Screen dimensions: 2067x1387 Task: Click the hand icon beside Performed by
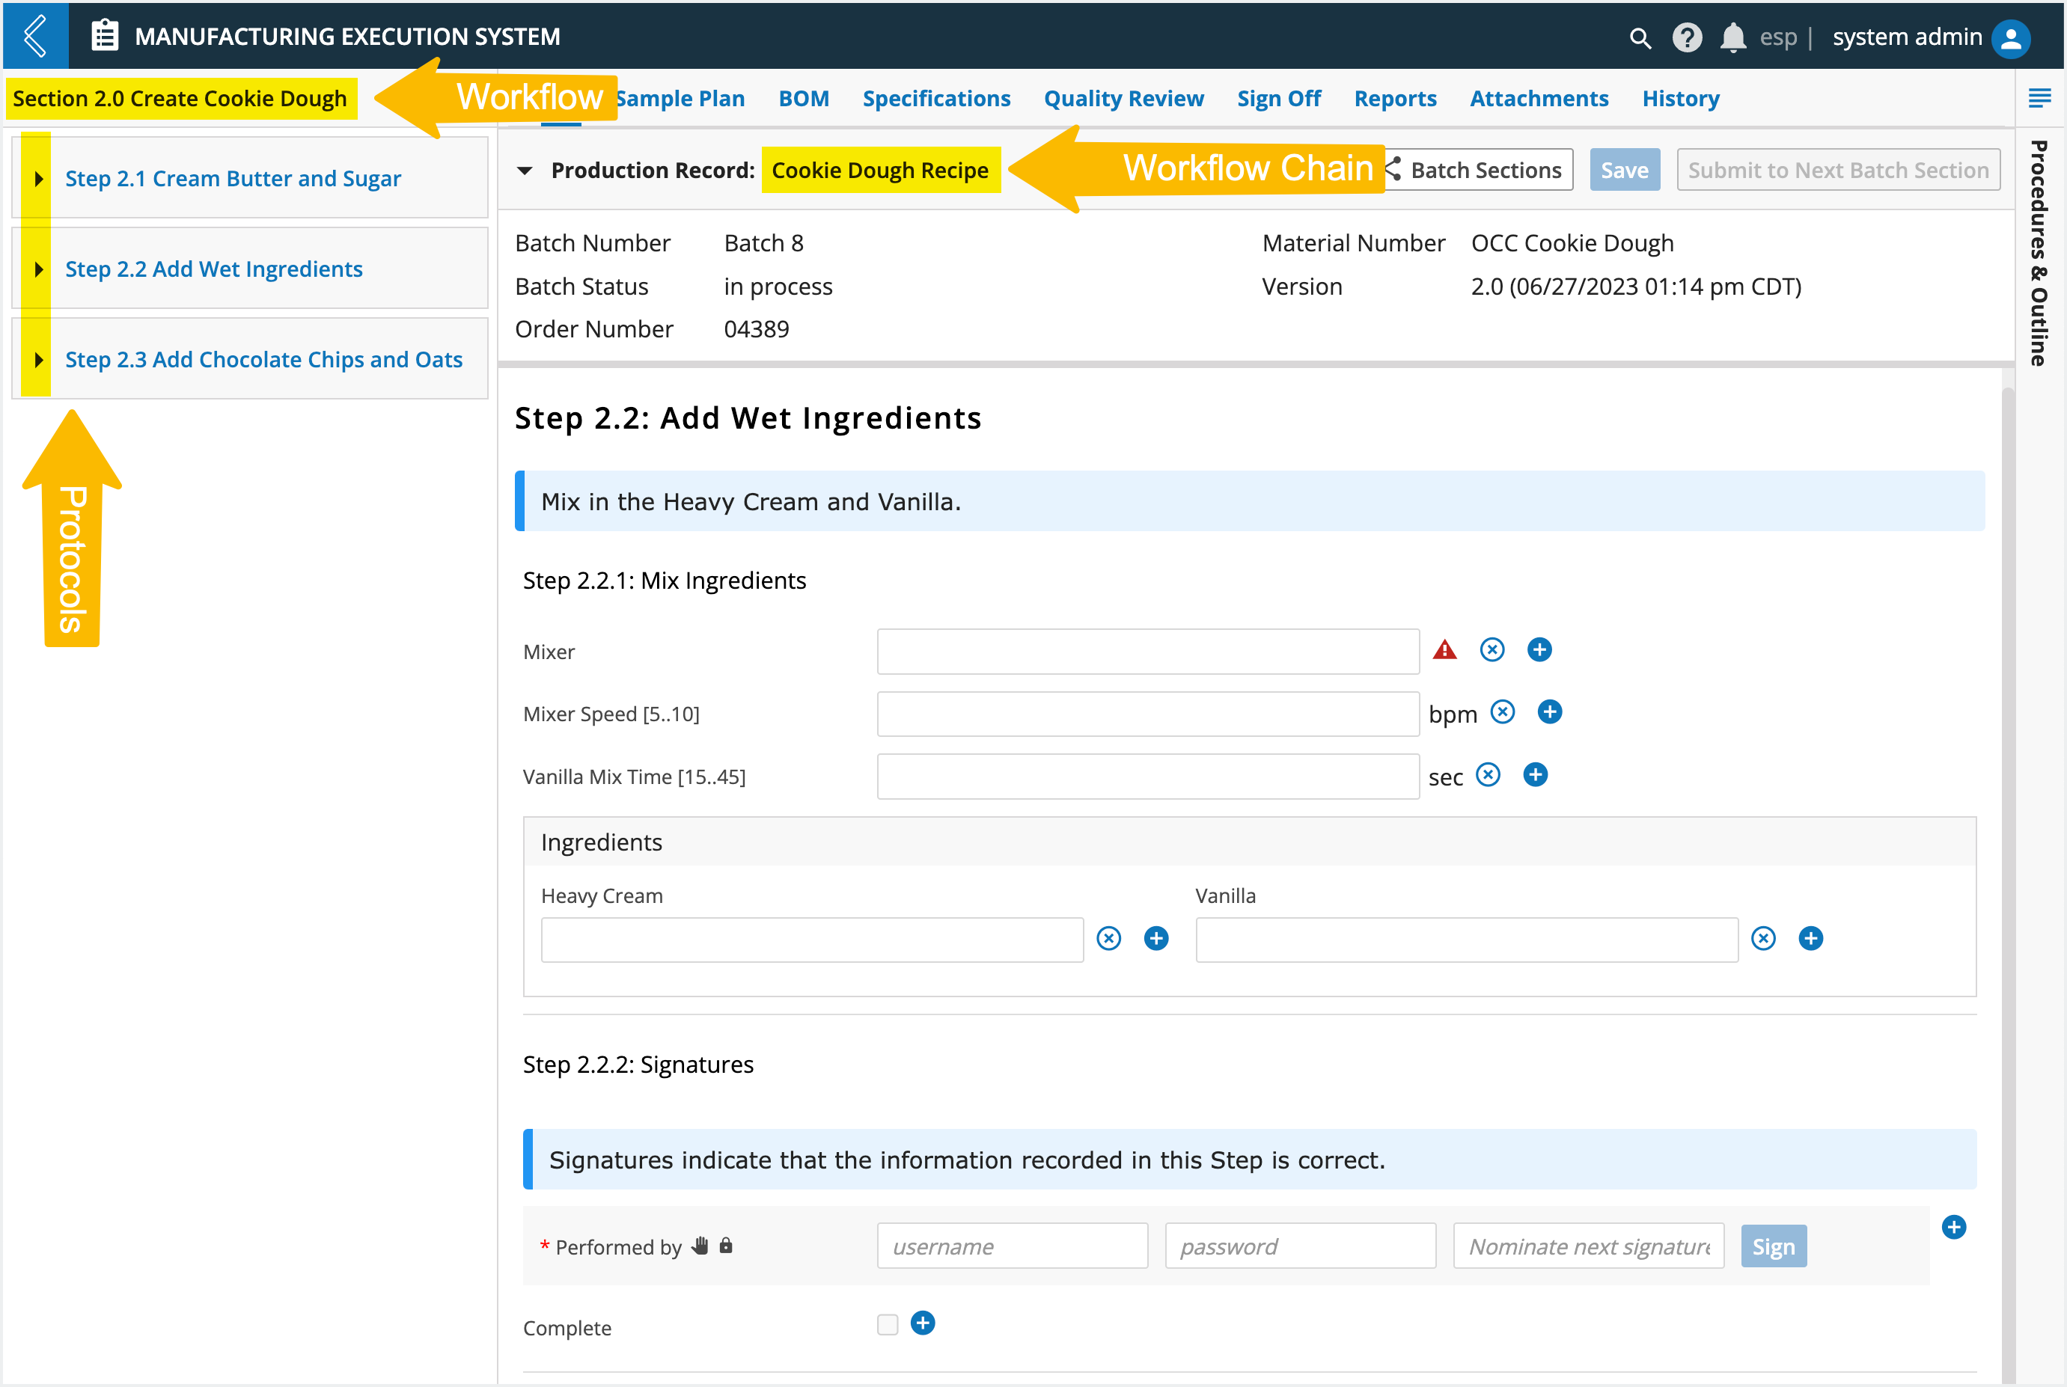point(700,1246)
